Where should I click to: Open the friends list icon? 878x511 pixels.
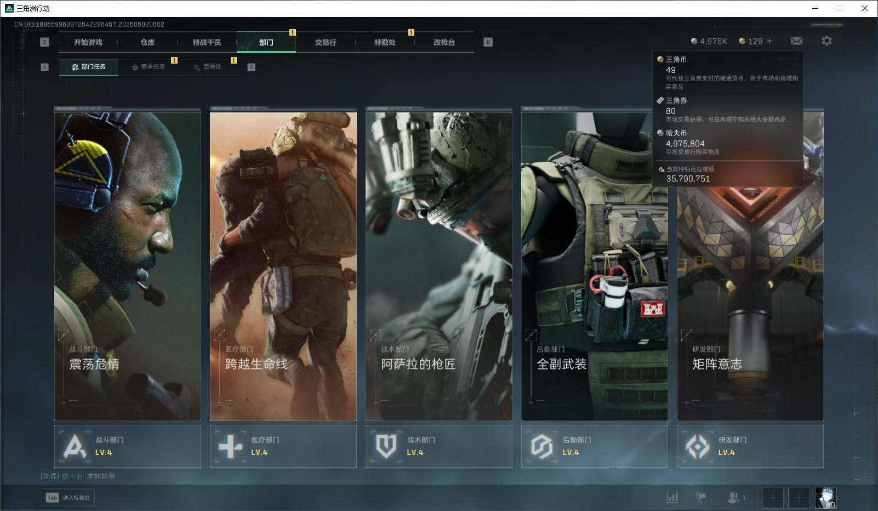[736, 498]
